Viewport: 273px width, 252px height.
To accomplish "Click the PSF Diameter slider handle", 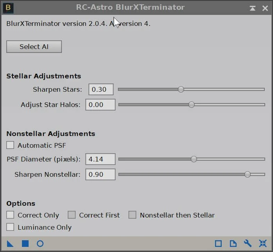I will 194,159.
